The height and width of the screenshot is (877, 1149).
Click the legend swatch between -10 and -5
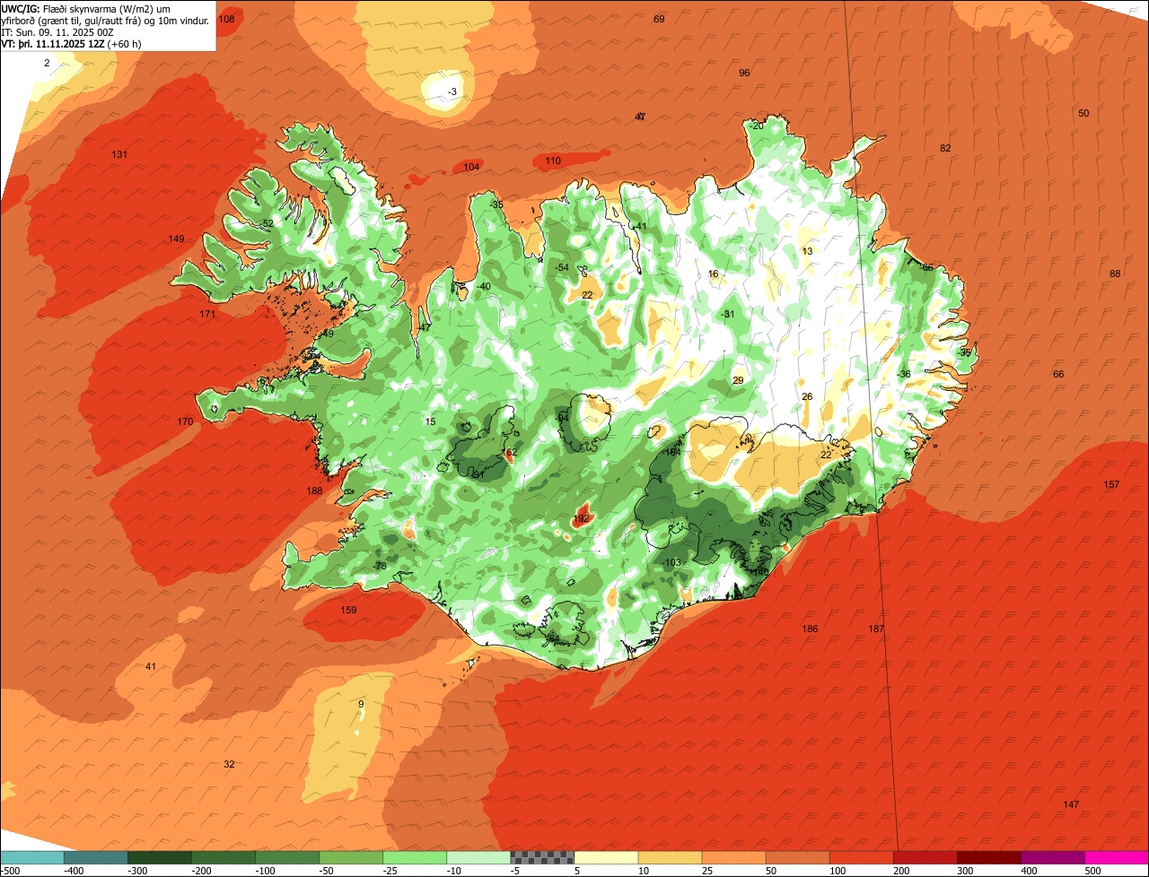tap(478, 857)
